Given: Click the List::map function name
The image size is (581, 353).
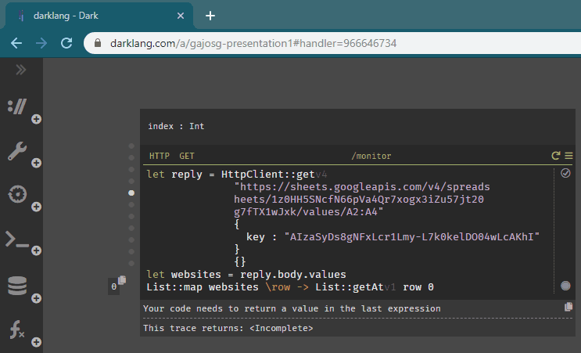Looking at the screenshot, I should coord(174,287).
